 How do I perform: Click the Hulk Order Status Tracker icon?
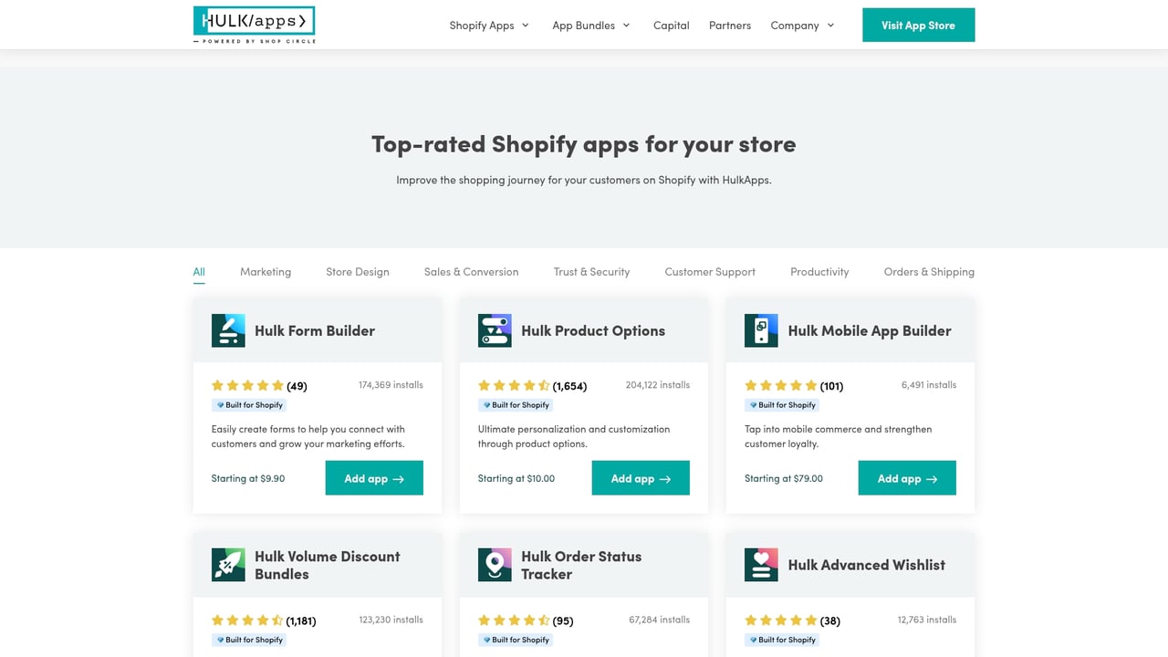coord(495,565)
